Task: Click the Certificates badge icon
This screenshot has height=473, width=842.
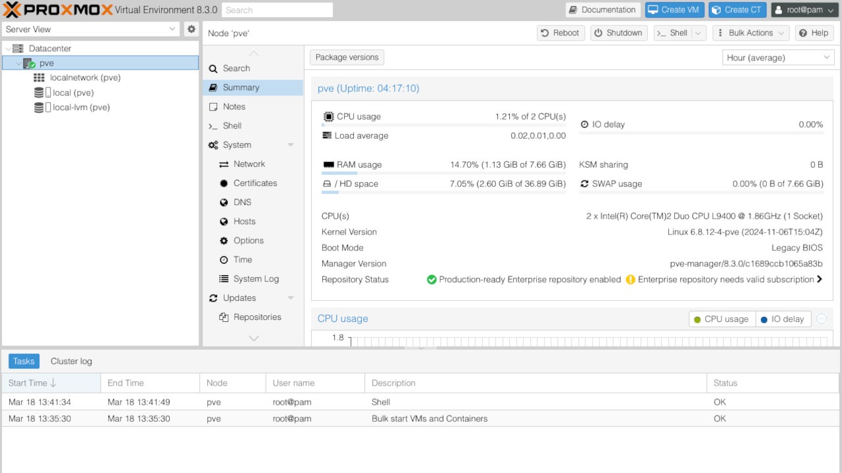Action: (x=224, y=183)
